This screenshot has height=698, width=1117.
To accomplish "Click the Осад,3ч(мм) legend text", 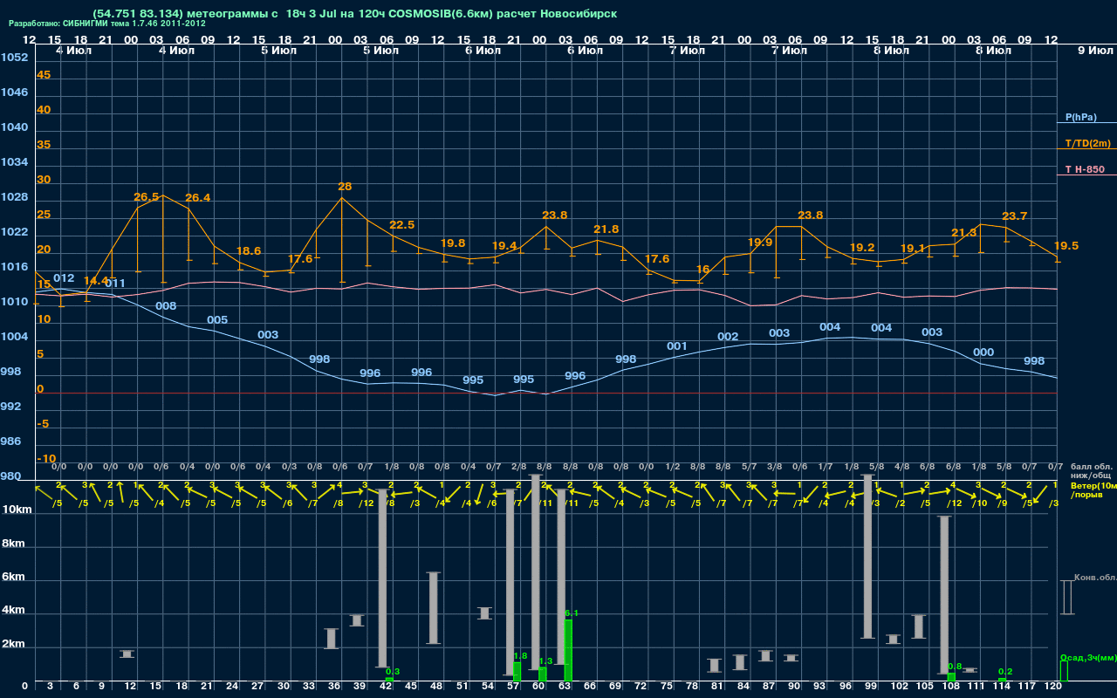I will tap(1088, 657).
